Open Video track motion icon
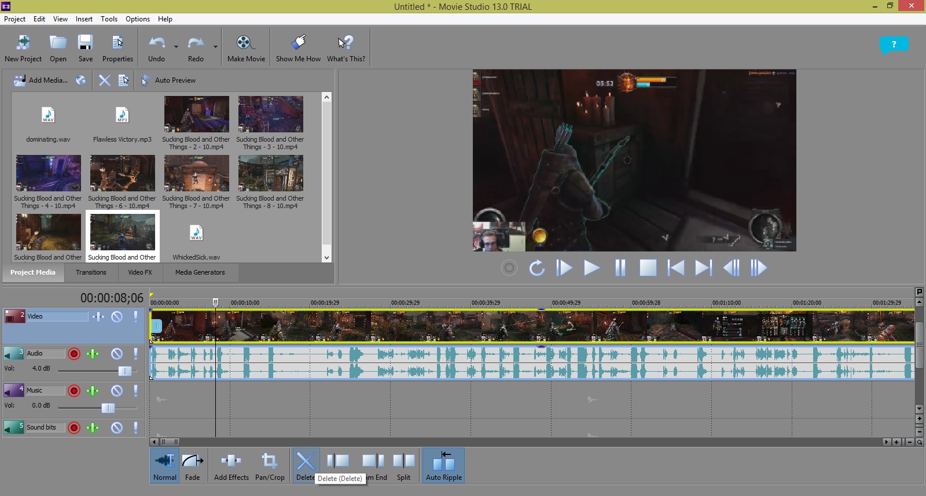 tap(98, 316)
